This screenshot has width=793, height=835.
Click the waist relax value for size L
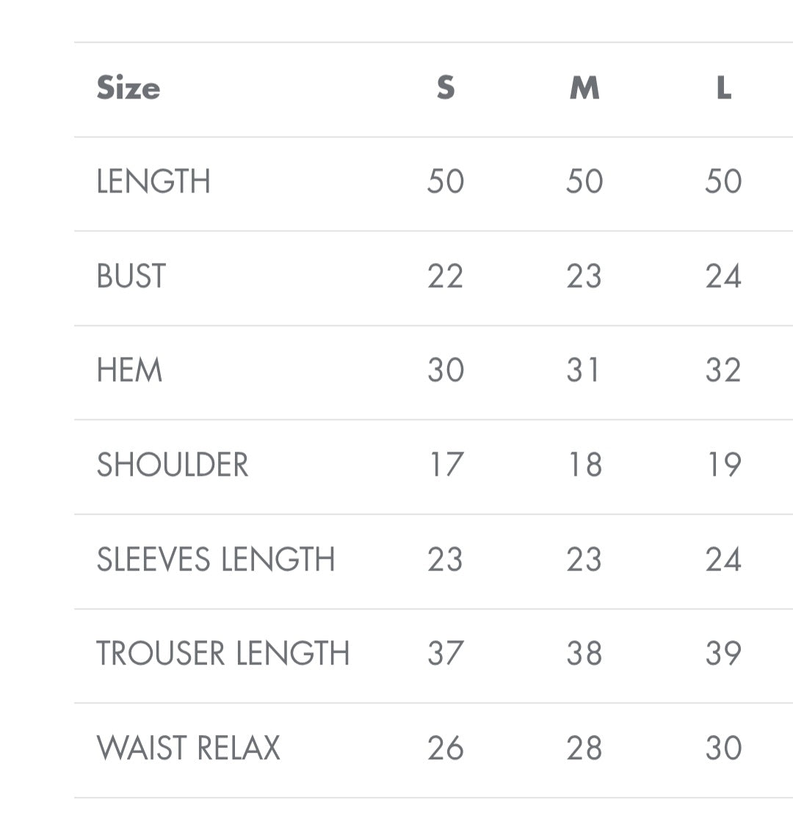click(724, 748)
